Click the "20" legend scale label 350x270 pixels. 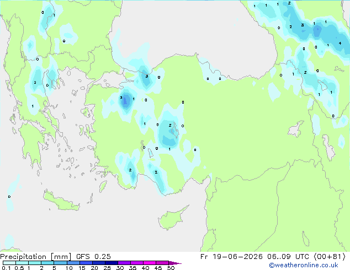[x=94, y=268]
